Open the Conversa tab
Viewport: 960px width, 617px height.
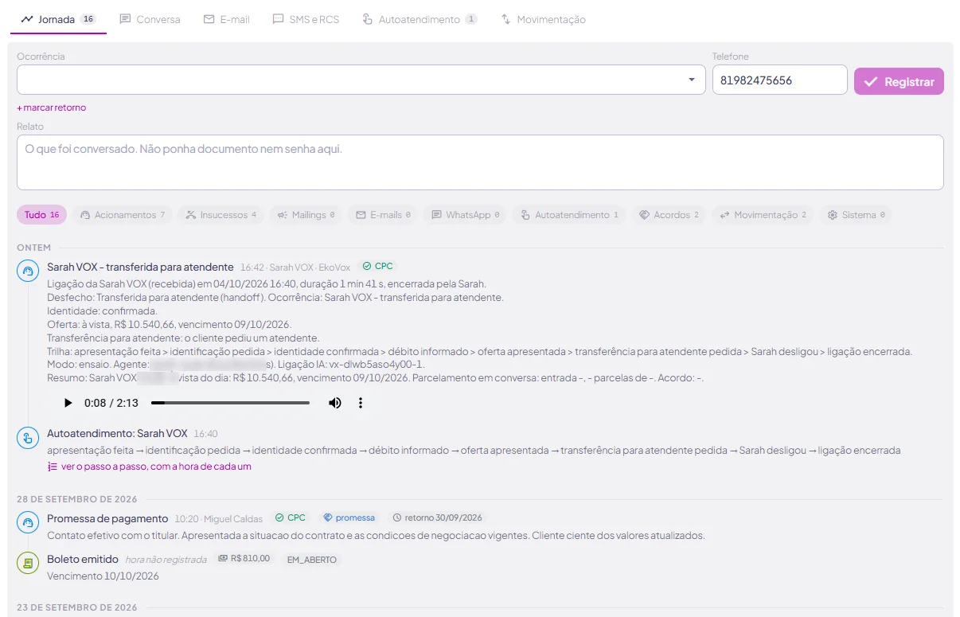coord(150,19)
